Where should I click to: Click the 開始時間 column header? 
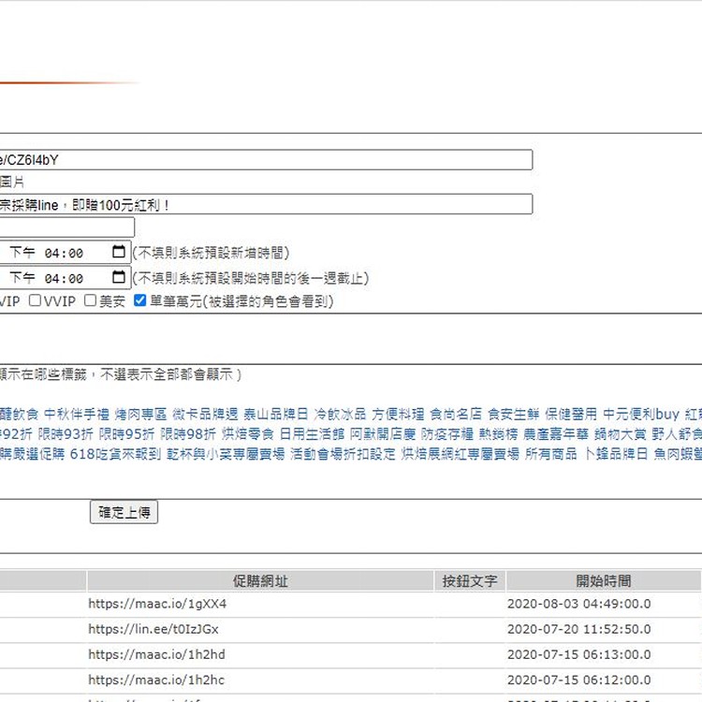click(x=603, y=581)
